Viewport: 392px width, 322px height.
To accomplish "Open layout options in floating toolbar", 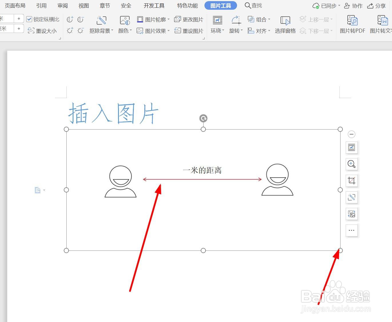I will [x=351, y=148].
